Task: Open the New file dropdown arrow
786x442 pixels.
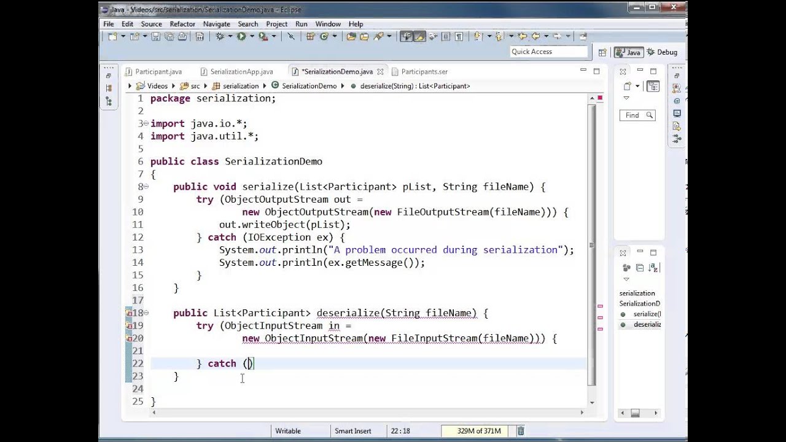Action: click(123, 37)
